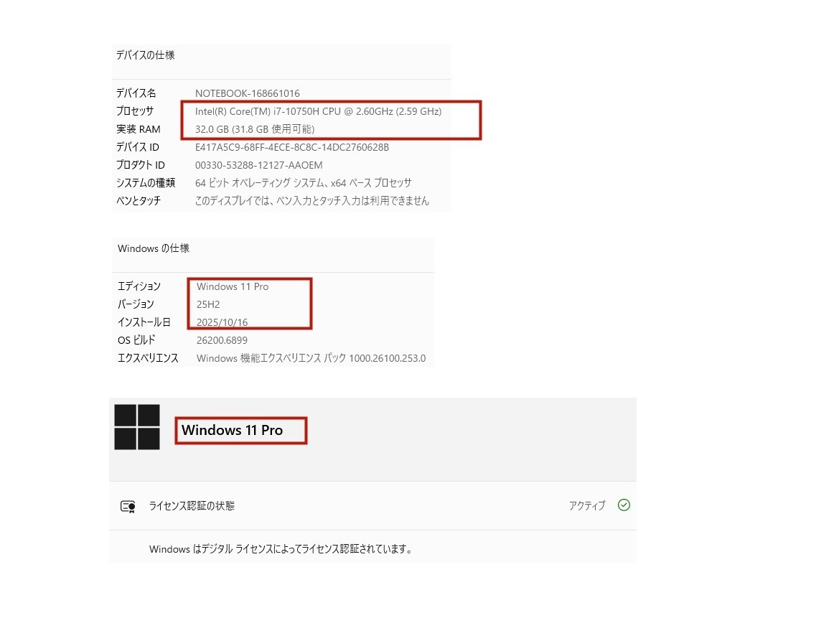Select the プロダクト ID value 00330-53288-12127-AAOEM
This screenshot has height=618, width=839.
coord(259,165)
